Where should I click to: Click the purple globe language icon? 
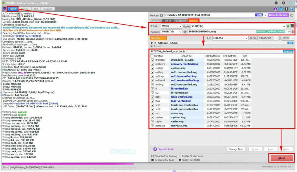click(275, 9)
